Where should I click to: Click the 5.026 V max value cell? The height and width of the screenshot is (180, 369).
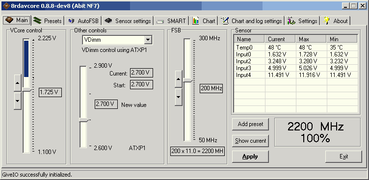[311, 68]
